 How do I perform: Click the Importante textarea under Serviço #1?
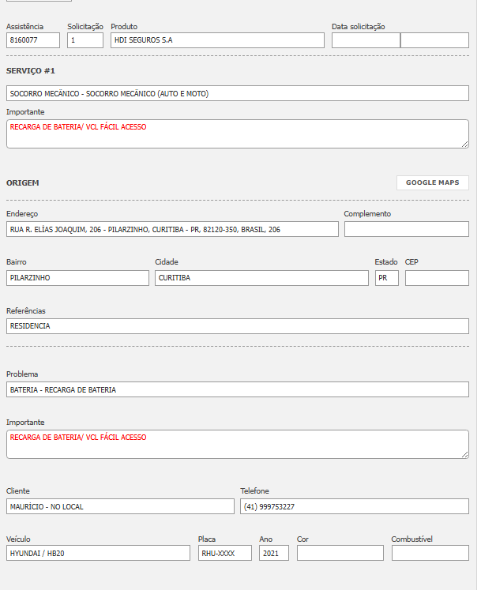click(237, 133)
